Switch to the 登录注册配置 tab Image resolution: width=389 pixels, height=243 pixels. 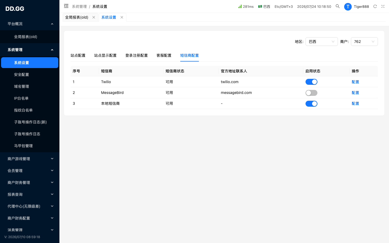pyautogui.click(x=136, y=55)
